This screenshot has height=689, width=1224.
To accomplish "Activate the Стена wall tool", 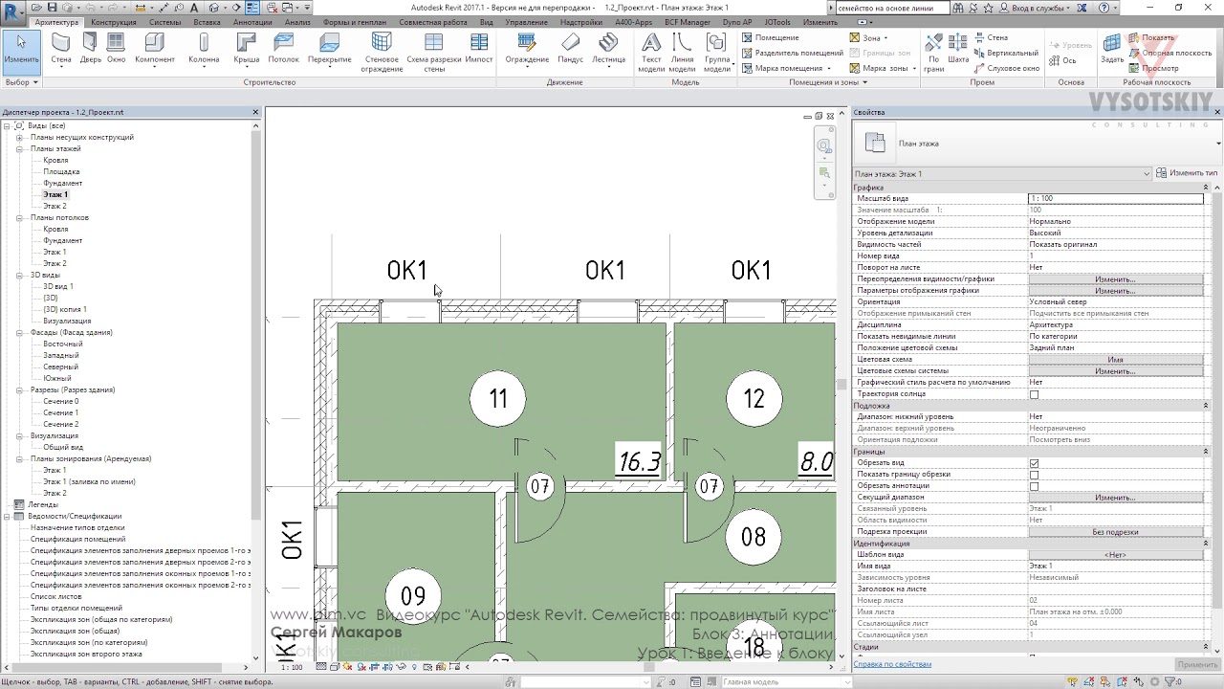I will tap(61, 50).
